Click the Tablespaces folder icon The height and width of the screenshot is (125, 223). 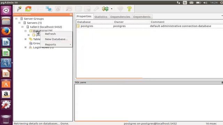tap(31, 39)
